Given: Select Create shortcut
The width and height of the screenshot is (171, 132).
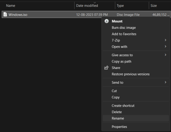Looking at the screenshot, I should point(136,106).
